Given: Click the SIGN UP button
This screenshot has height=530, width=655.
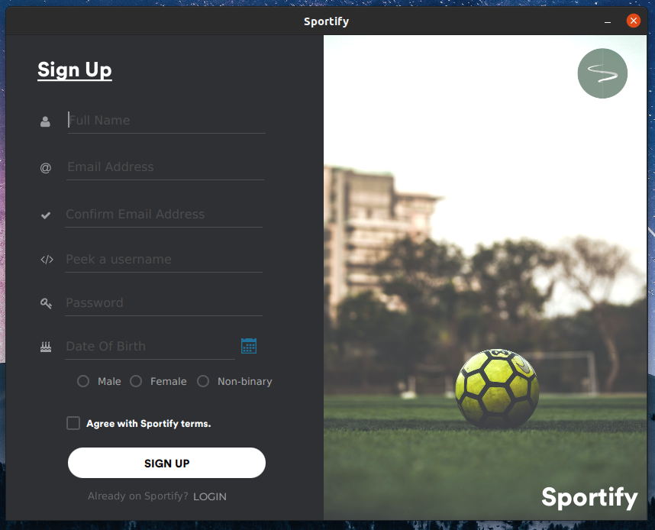Looking at the screenshot, I should click(x=166, y=463).
